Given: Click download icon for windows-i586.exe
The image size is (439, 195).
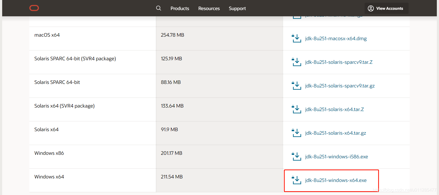Looking at the screenshot, I should [x=296, y=156].
